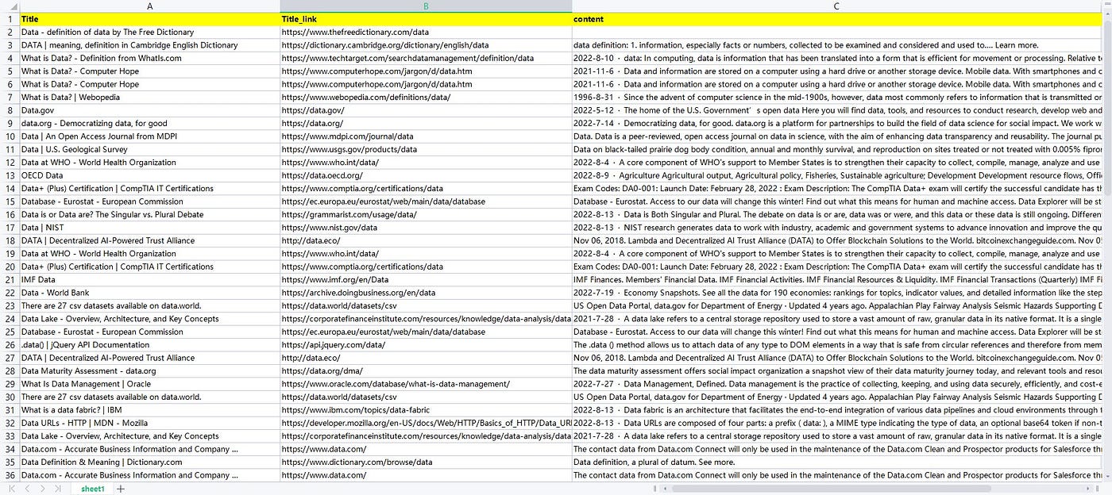Click the oracle.com what-is-data-management link cell
Screen dimensions: 1112x495
click(426, 384)
